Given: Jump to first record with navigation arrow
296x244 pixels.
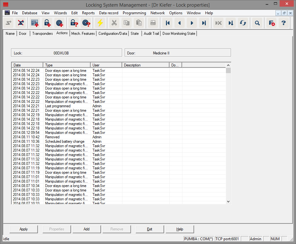Looking at the screenshot, I should click(168, 23).
